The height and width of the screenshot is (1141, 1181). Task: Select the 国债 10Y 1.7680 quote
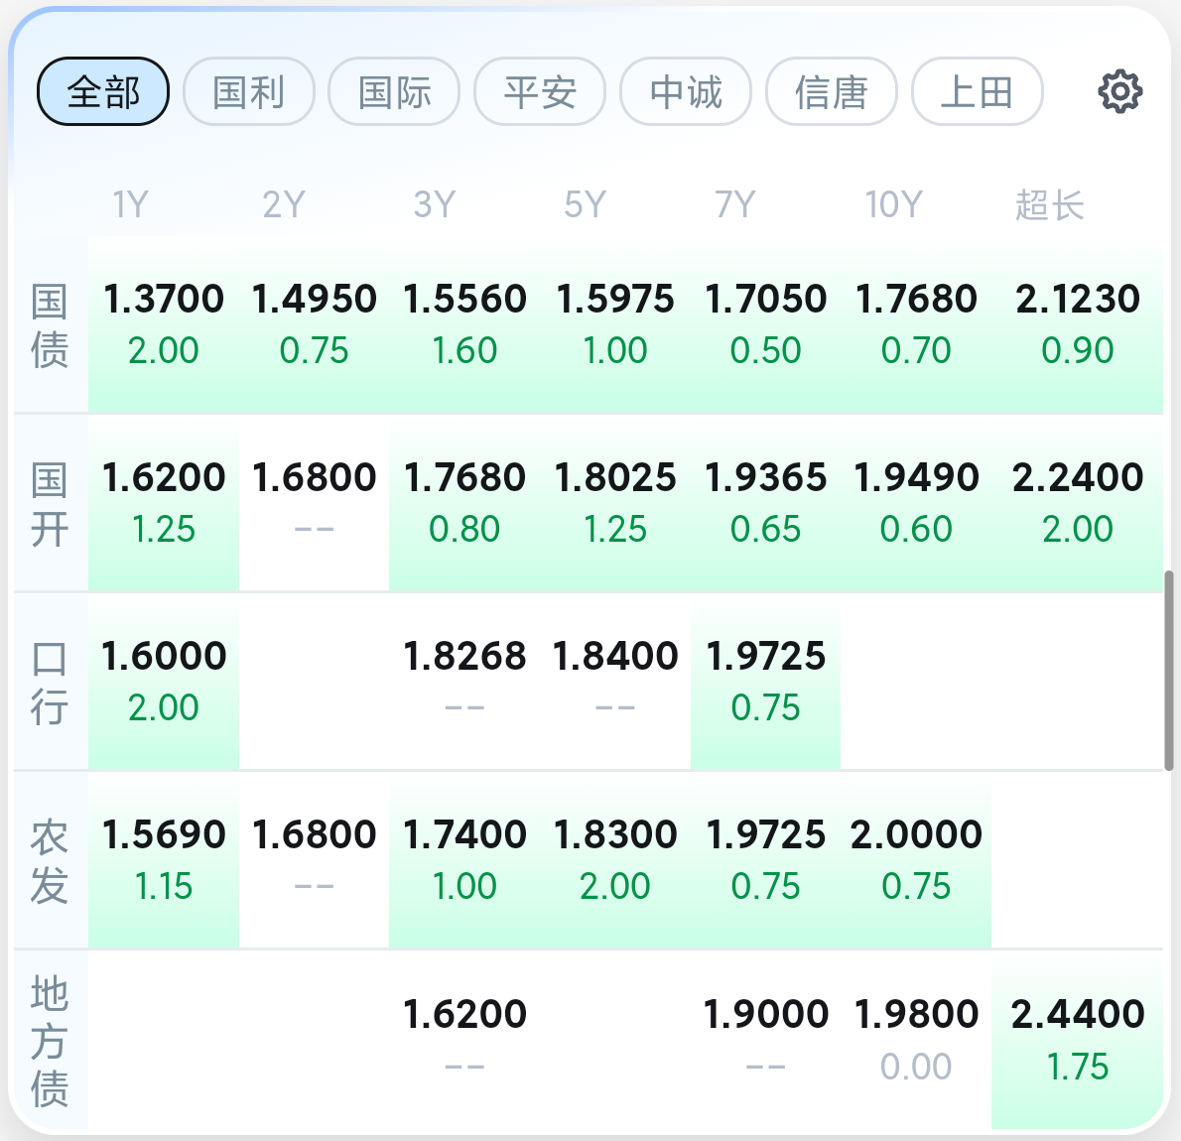coord(916,323)
